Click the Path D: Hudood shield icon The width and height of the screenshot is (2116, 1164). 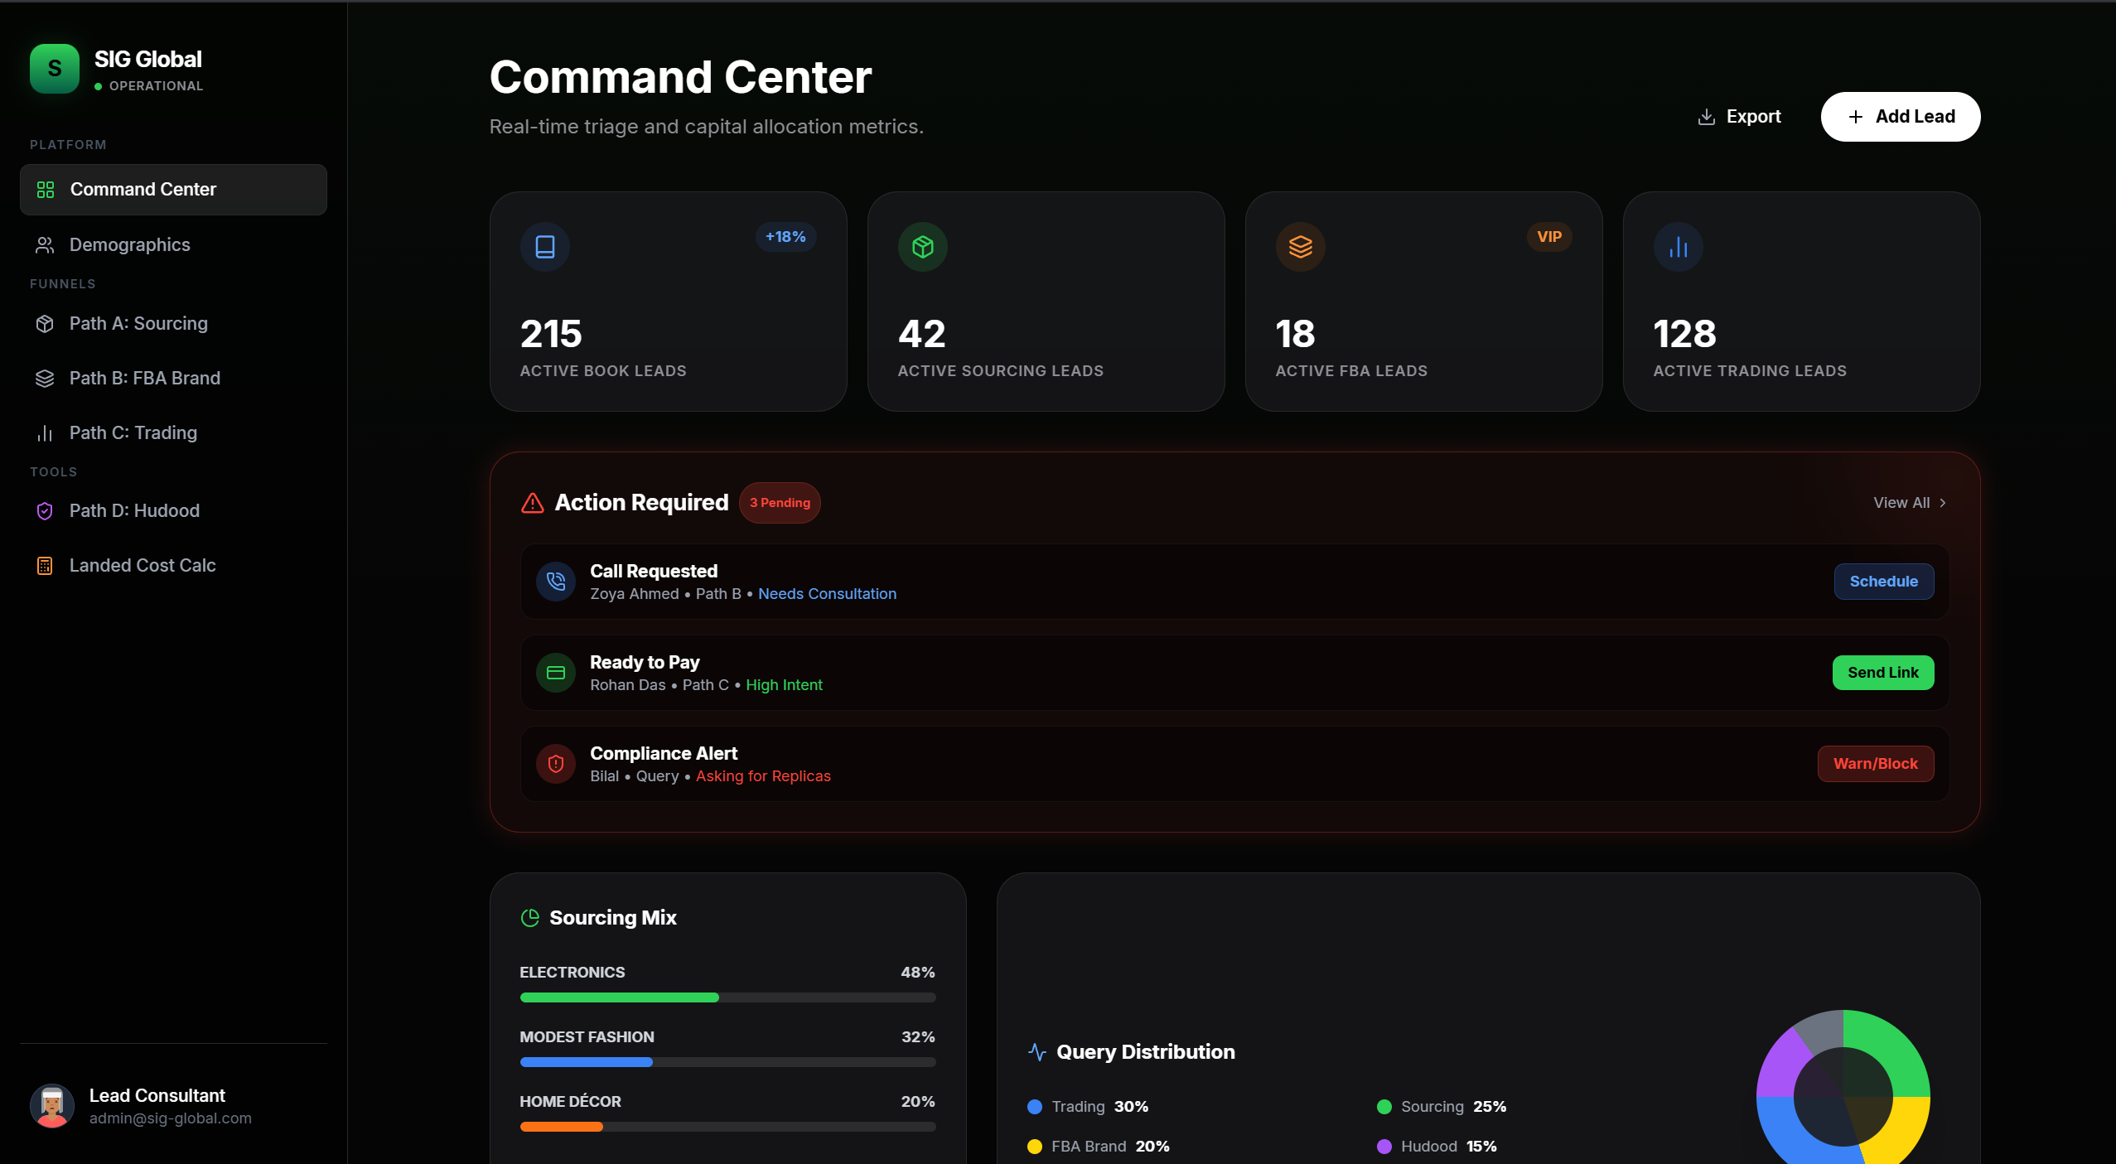point(46,510)
